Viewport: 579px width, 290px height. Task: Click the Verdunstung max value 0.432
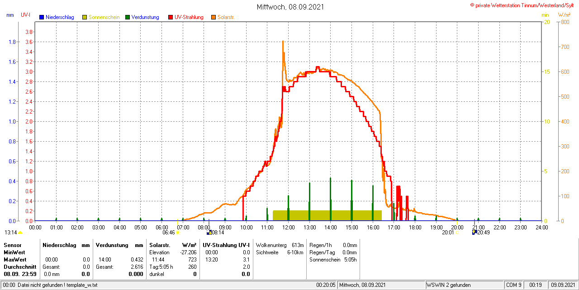click(x=137, y=260)
